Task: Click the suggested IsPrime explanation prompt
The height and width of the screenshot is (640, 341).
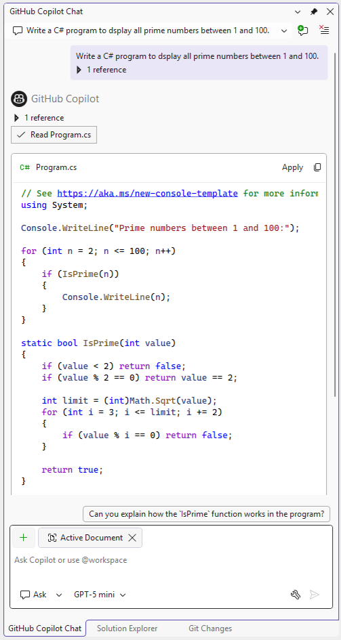Action: click(206, 514)
